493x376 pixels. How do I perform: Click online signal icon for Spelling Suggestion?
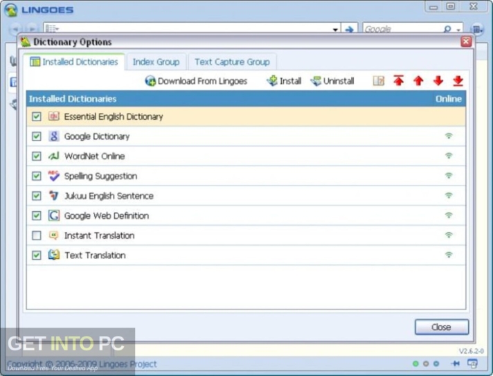(x=449, y=175)
